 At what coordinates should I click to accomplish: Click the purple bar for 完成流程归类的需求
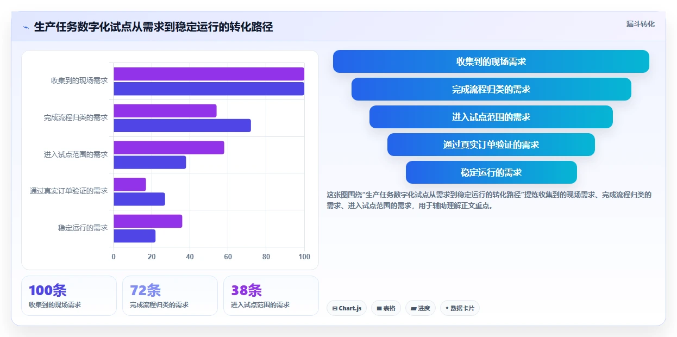165,111
